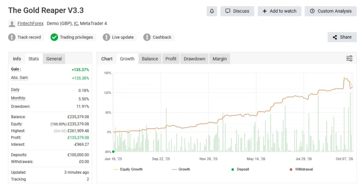Toggle Growth legend series
This screenshot has width=362, height=189.
tap(181, 170)
